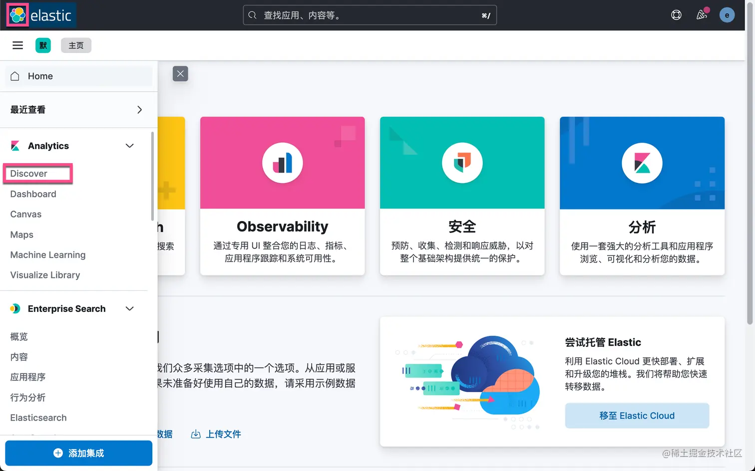
Task: Click the 上传文件 link
Action: (x=223, y=434)
